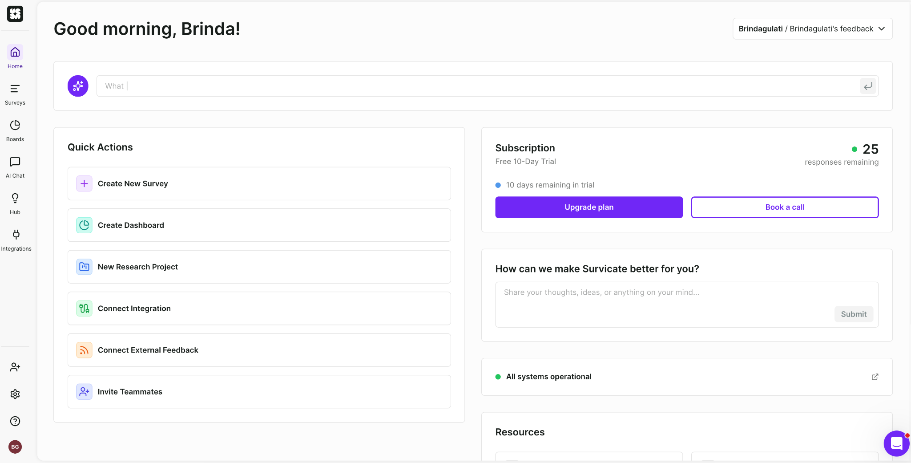Select New Research Project action
This screenshot has width=911, height=463.
[x=259, y=267]
